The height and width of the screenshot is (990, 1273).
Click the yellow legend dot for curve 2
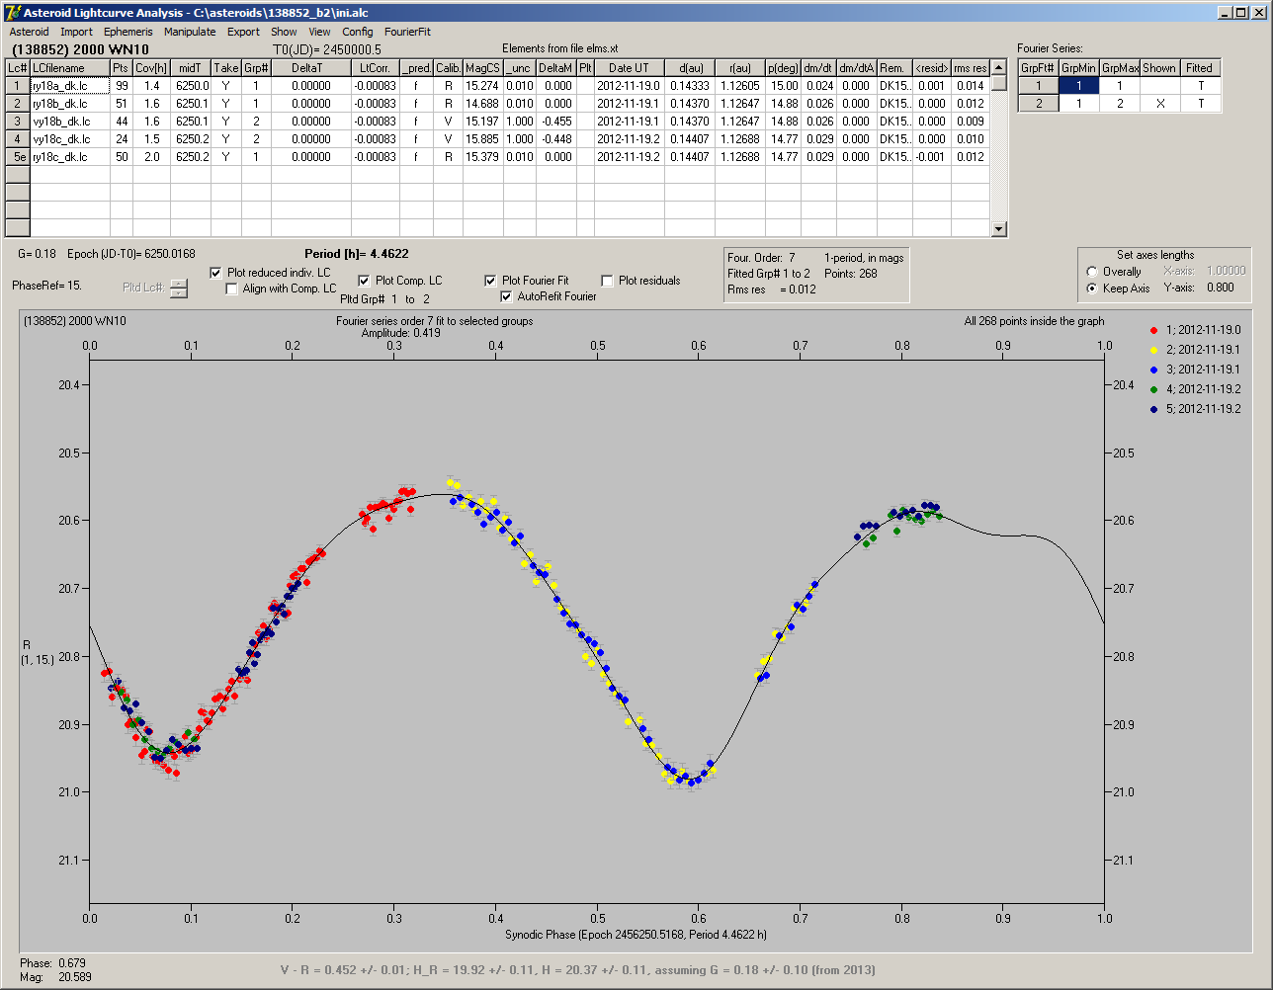pyautogui.click(x=1154, y=350)
